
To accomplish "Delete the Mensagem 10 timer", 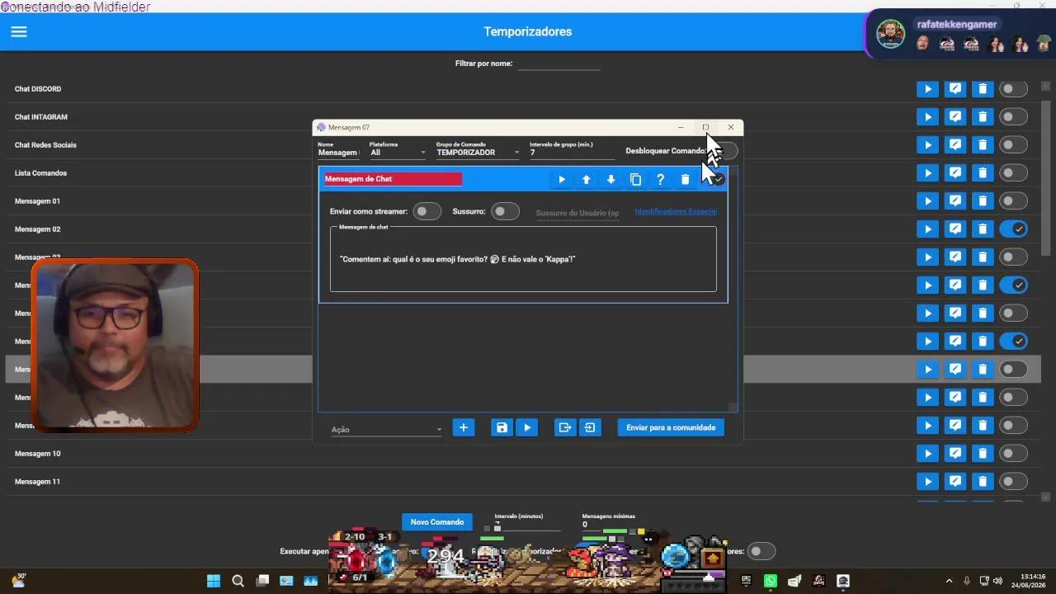I will click(x=983, y=454).
